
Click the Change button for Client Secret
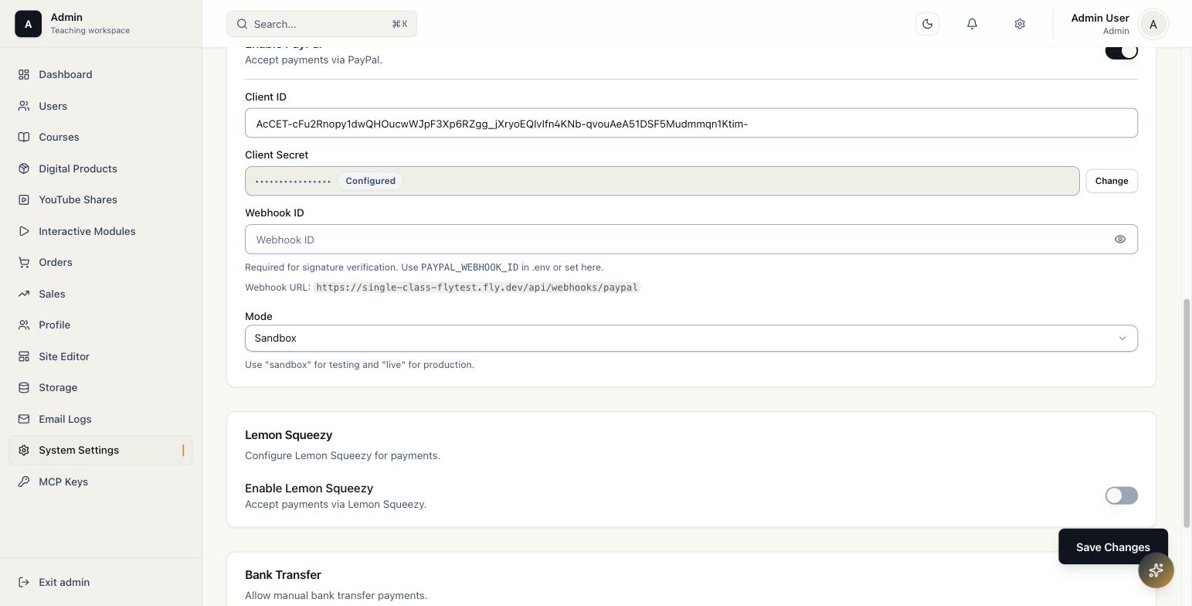pyautogui.click(x=1112, y=181)
